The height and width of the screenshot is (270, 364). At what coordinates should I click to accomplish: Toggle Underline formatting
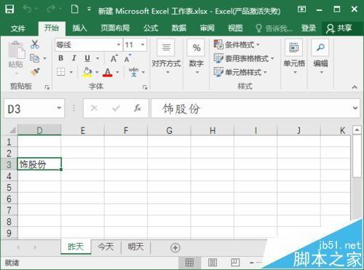(x=87, y=58)
